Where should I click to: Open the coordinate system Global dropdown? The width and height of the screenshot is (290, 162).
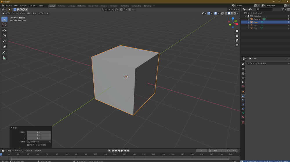39,142
